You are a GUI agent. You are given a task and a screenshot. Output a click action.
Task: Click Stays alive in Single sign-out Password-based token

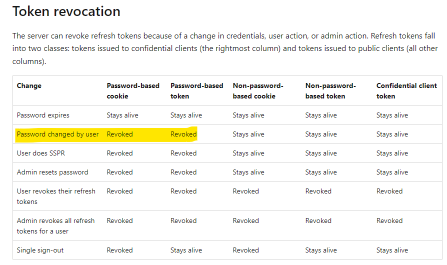186,250
